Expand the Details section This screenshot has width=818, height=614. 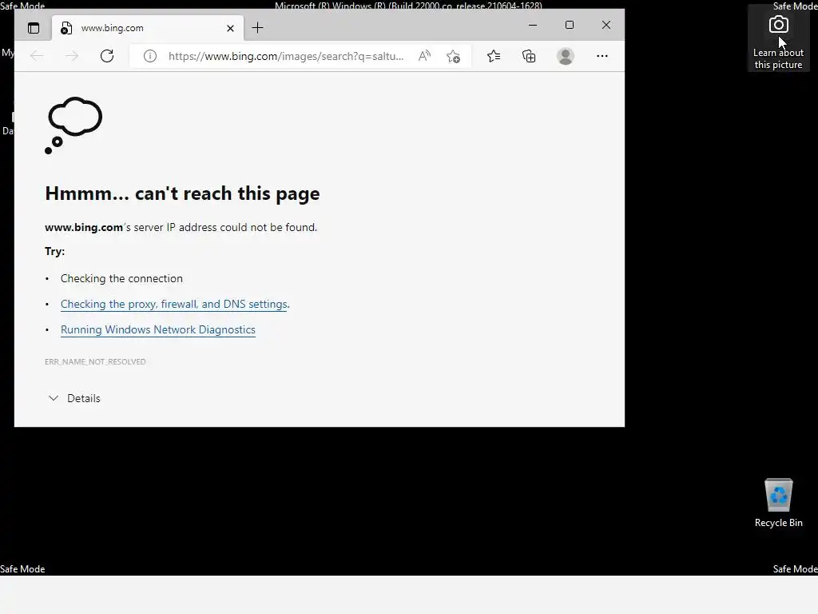pos(74,398)
